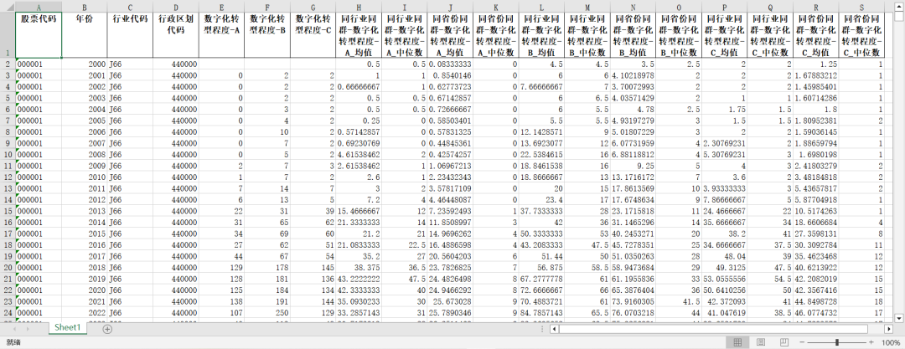Click the 就绪 status indicator
Viewport: 905px width, 349px height.
14,342
